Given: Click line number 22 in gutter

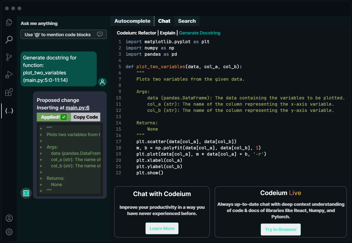Looking at the screenshot, I should [118, 173].
